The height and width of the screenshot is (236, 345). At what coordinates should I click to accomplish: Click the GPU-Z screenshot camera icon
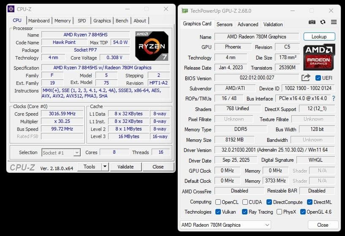[312, 22]
